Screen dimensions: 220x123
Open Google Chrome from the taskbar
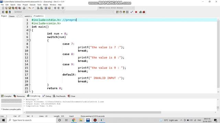pos(74,120)
